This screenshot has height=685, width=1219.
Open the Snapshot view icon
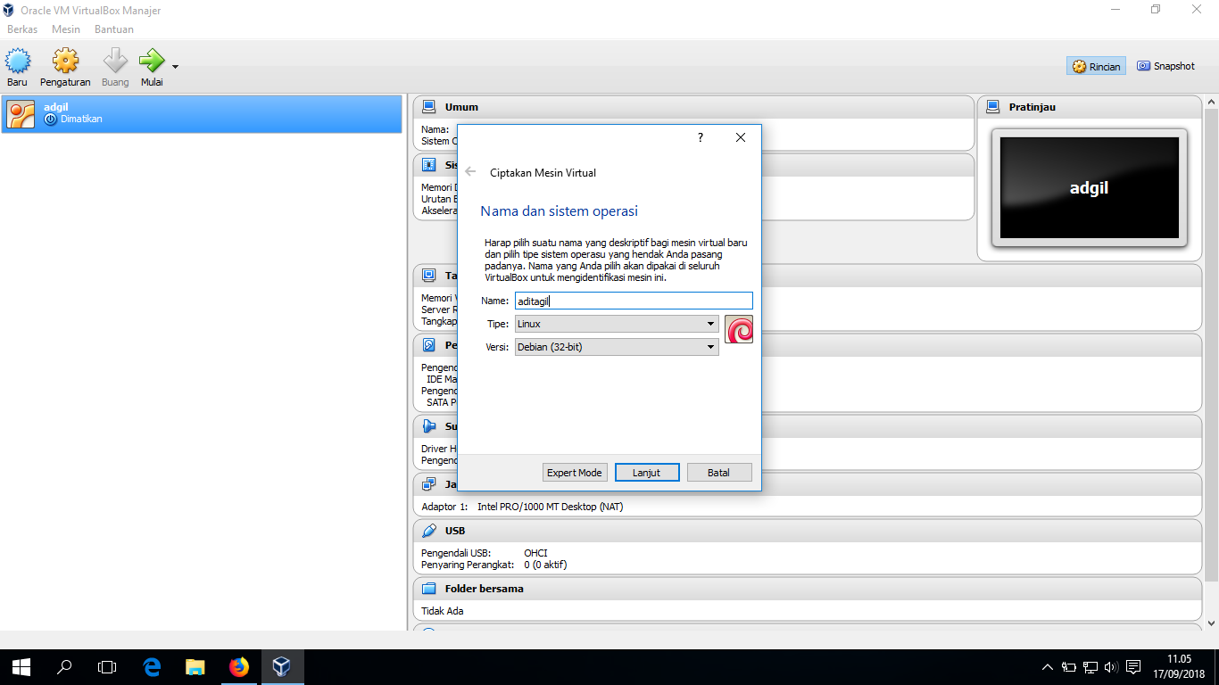click(1165, 65)
